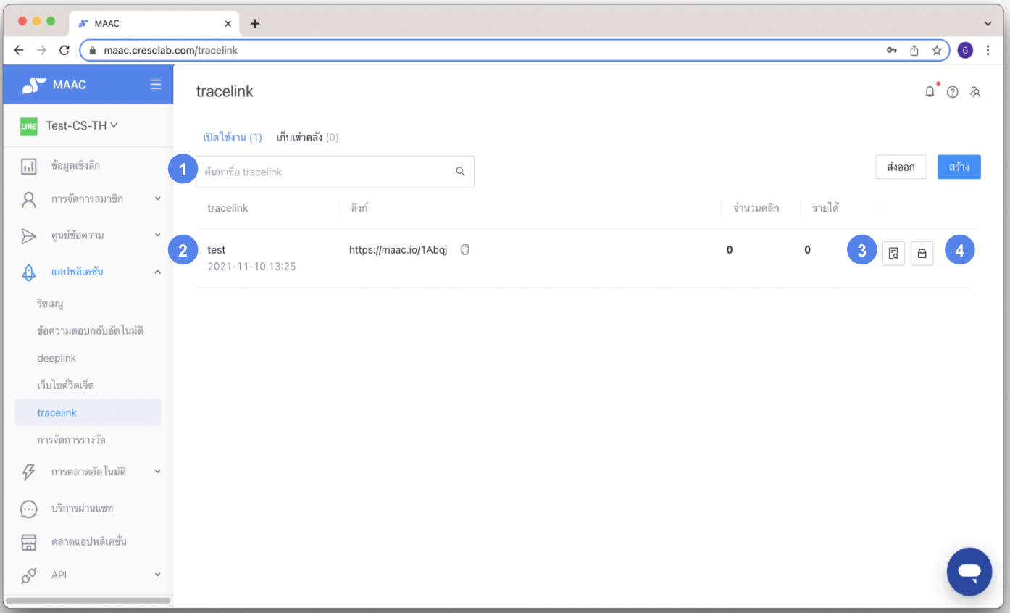Focus the ค้นหาชื่อ tracelink search field
Screen dimensions: 1010x613
coord(335,172)
